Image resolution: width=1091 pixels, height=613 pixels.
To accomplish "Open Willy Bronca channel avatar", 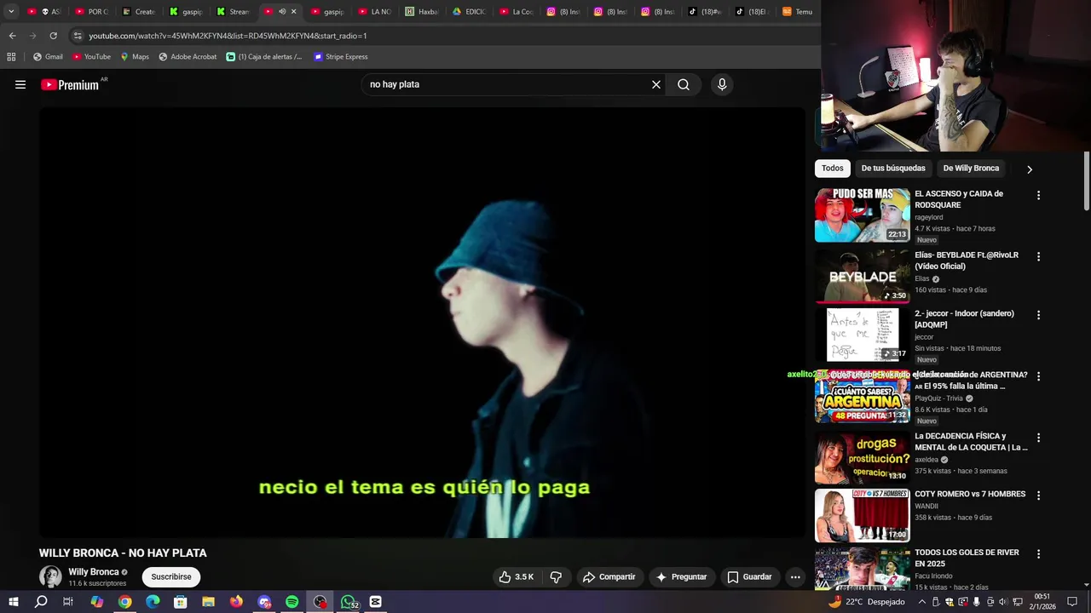I will click(51, 576).
